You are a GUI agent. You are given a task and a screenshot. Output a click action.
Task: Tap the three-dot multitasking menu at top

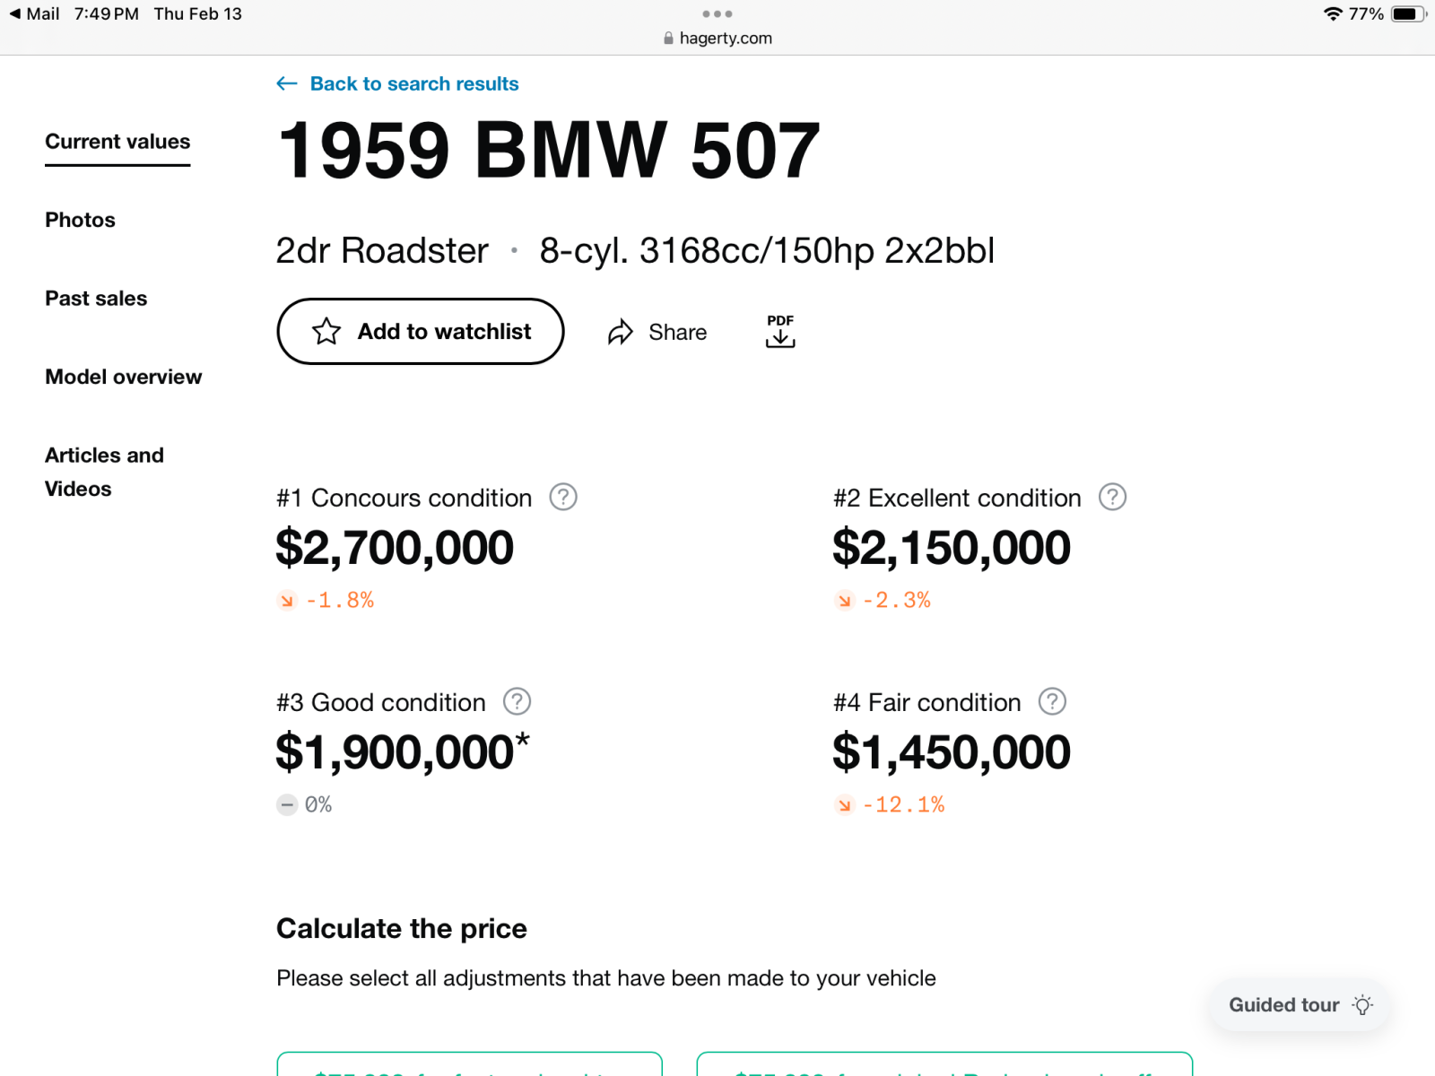click(717, 14)
